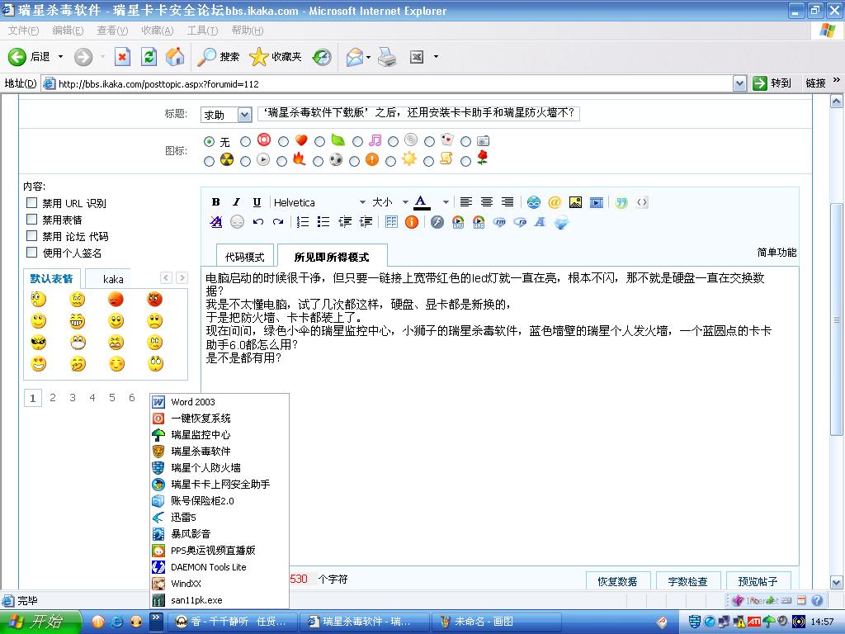Click the redo arrow in editor toolbar
The width and height of the screenshot is (845, 634).
click(x=278, y=221)
